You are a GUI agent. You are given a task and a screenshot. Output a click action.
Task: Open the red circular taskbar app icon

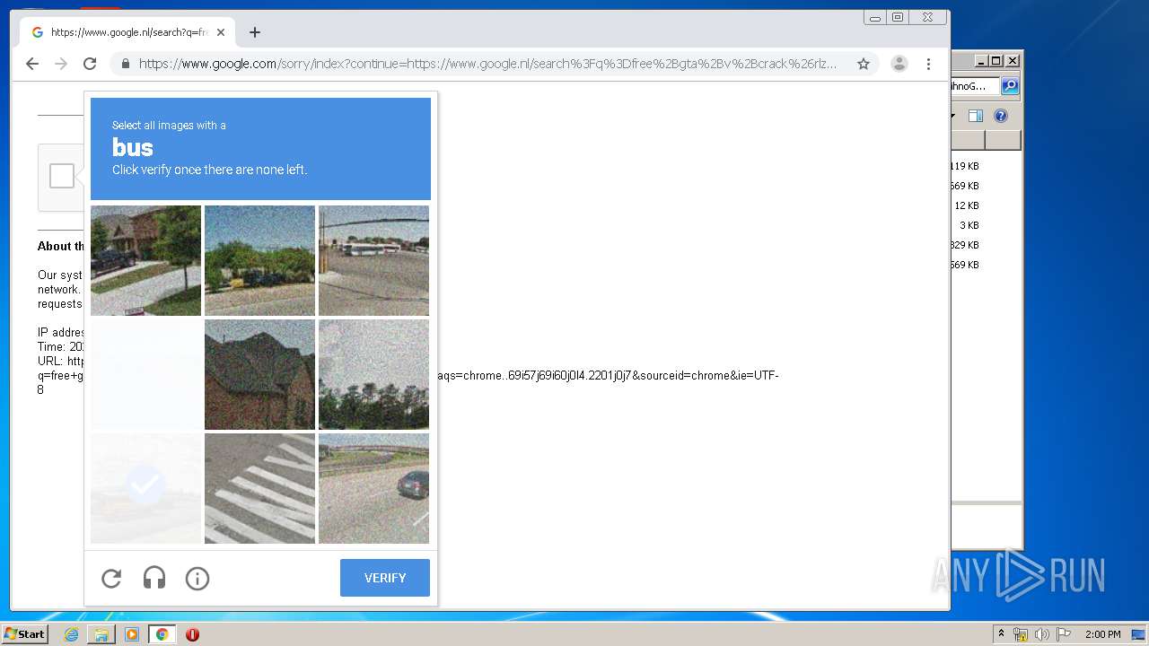[192, 634]
